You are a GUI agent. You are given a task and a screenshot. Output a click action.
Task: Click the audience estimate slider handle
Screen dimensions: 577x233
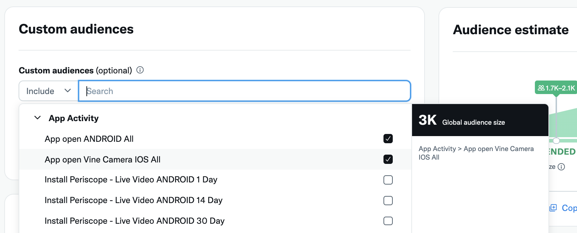(x=556, y=141)
